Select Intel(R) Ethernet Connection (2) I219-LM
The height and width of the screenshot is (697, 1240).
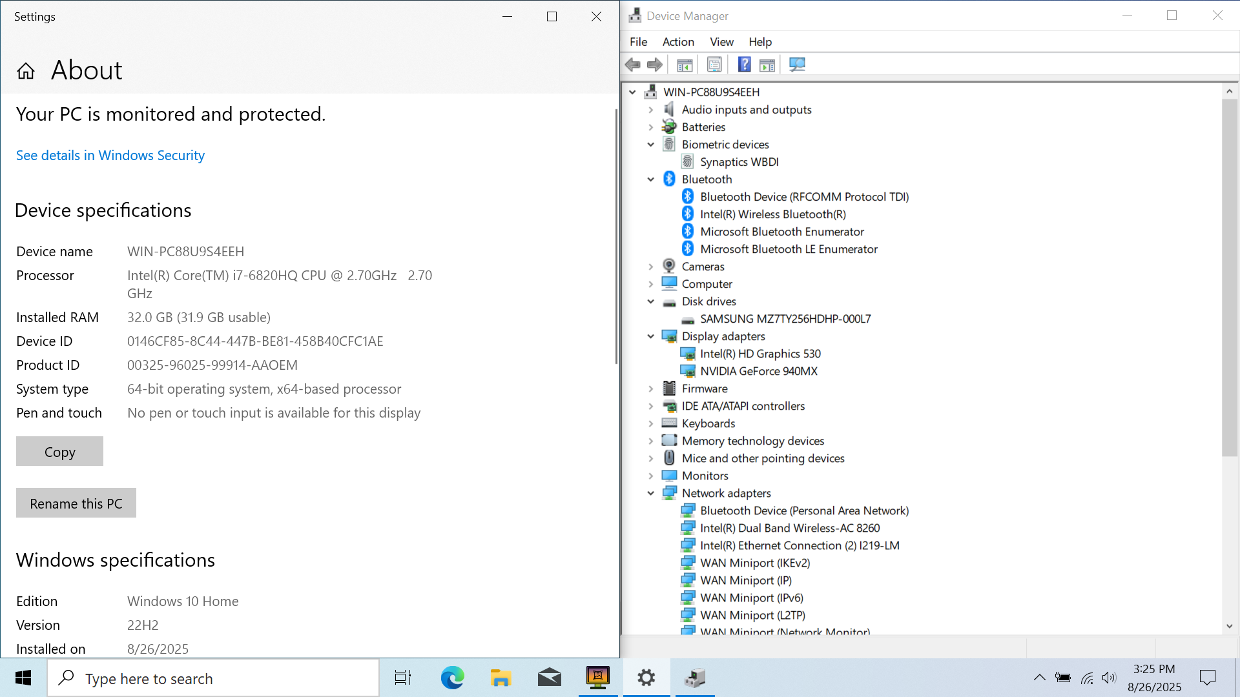pyautogui.click(x=800, y=545)
